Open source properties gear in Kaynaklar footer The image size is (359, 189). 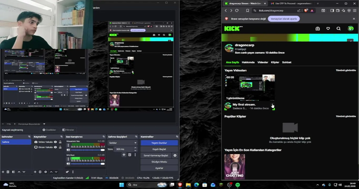46,172
